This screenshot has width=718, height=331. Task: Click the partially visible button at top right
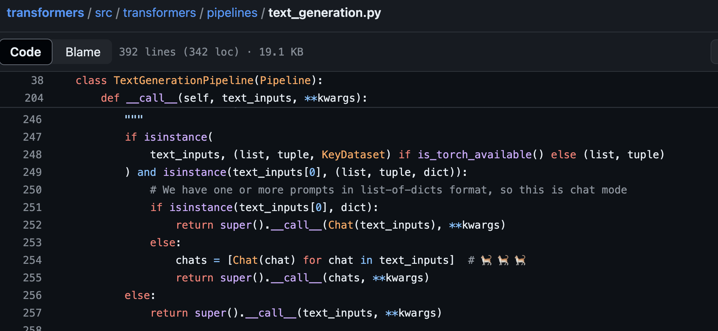[715, 51]
